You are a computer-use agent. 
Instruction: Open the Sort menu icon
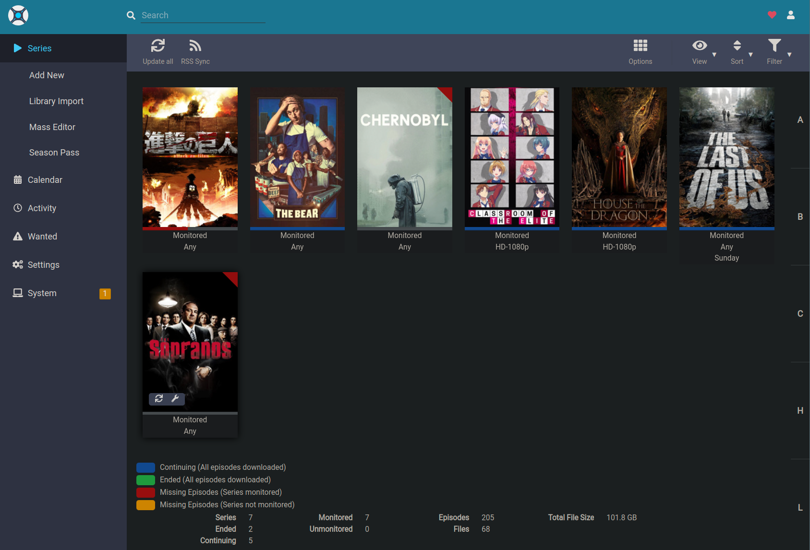point(737,46)
